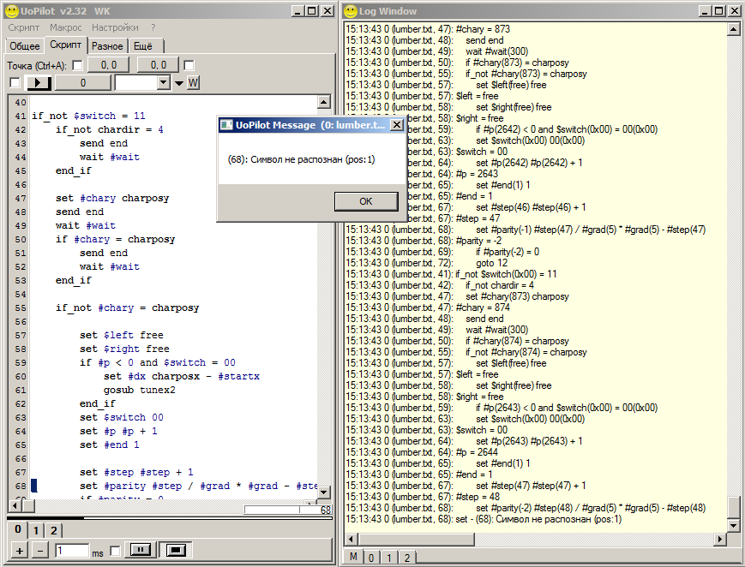This screenshot has height=567, width=745.
Task: Click the W button in toolbar
Action: 193,83
